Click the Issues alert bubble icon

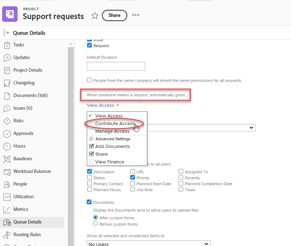(7, 108)
